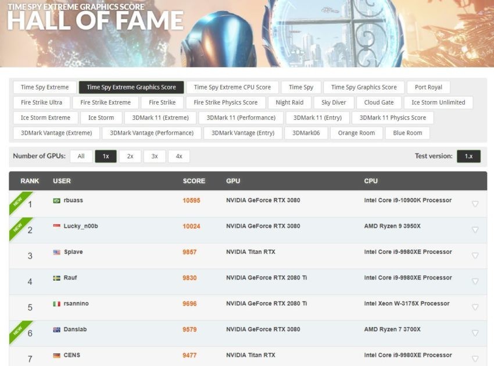The image size is (494, 366).
Task: Switch to the Port Royal tab
Action: point(428,87)
